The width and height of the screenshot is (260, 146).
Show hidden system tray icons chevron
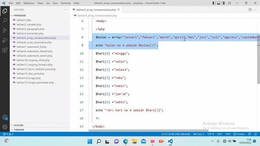coord(212,141)
